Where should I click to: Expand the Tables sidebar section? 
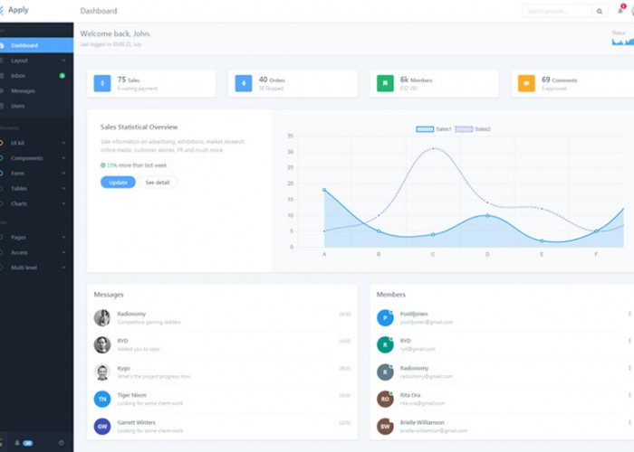(x=37, y=188)
